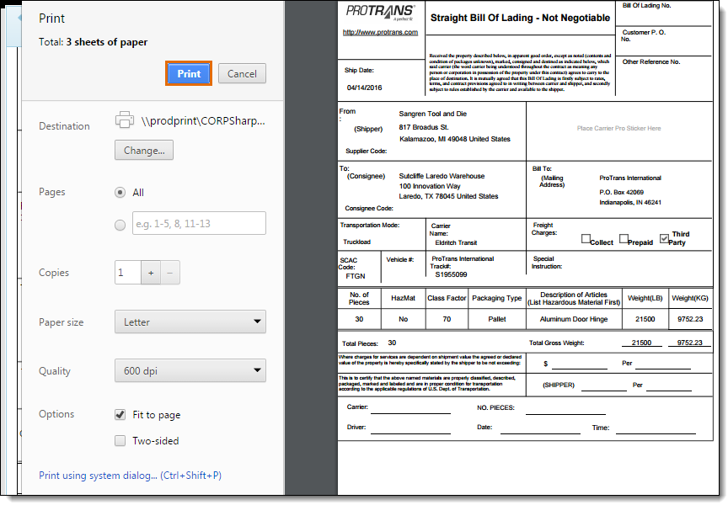Click the address 100 Innovation Way
Image resolution: width=728 pixels, height=505 pixels.
[430, 186]
